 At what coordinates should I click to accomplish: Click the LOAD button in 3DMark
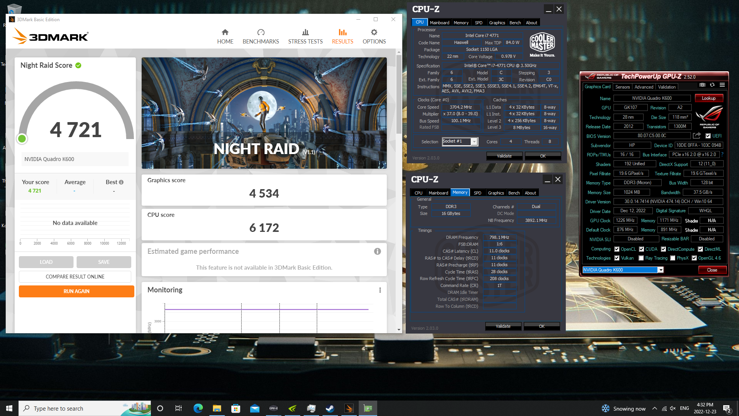[46, 262]
